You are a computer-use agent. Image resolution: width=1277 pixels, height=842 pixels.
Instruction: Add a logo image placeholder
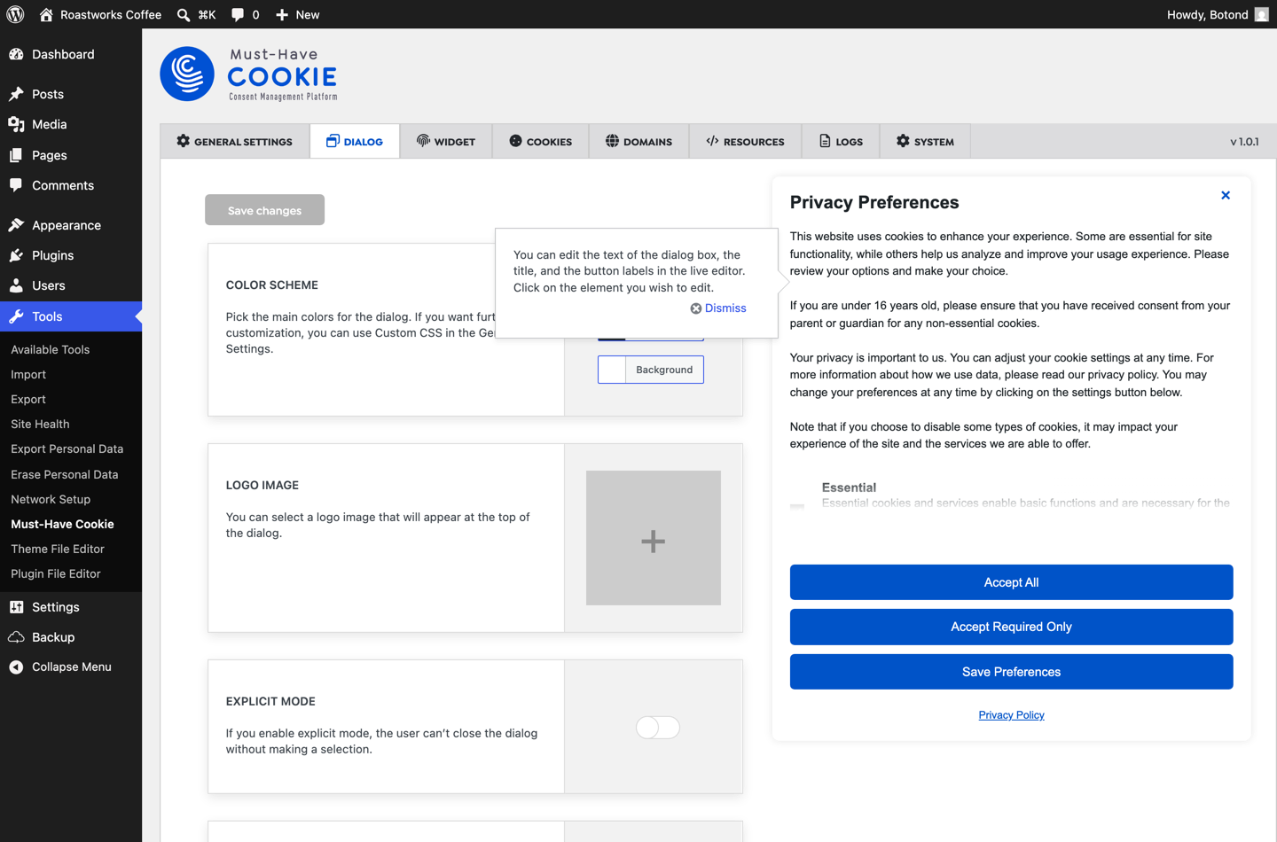pyautogui.click(x=654, y=538)
